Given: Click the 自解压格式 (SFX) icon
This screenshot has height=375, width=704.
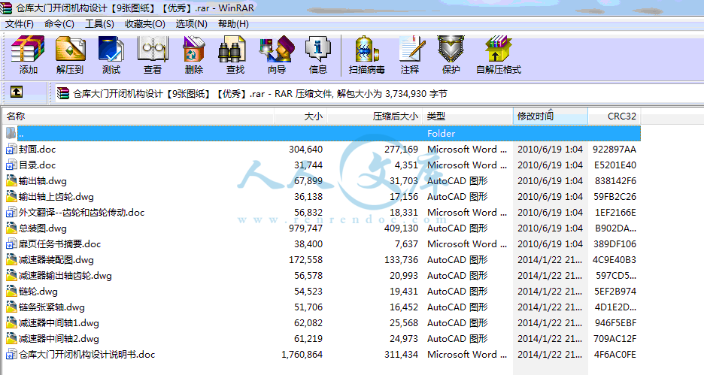Looking at the screenshot, I should [499, 55].
